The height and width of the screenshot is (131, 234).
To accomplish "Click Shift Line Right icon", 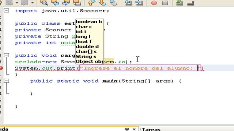I will [x=139, y=3].
